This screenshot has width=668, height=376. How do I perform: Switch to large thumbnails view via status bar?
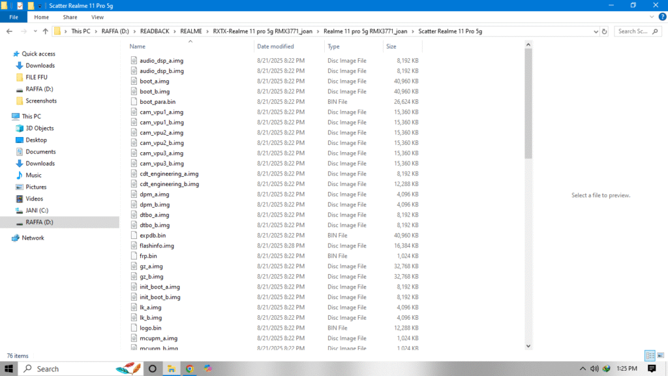click(661, 355)
